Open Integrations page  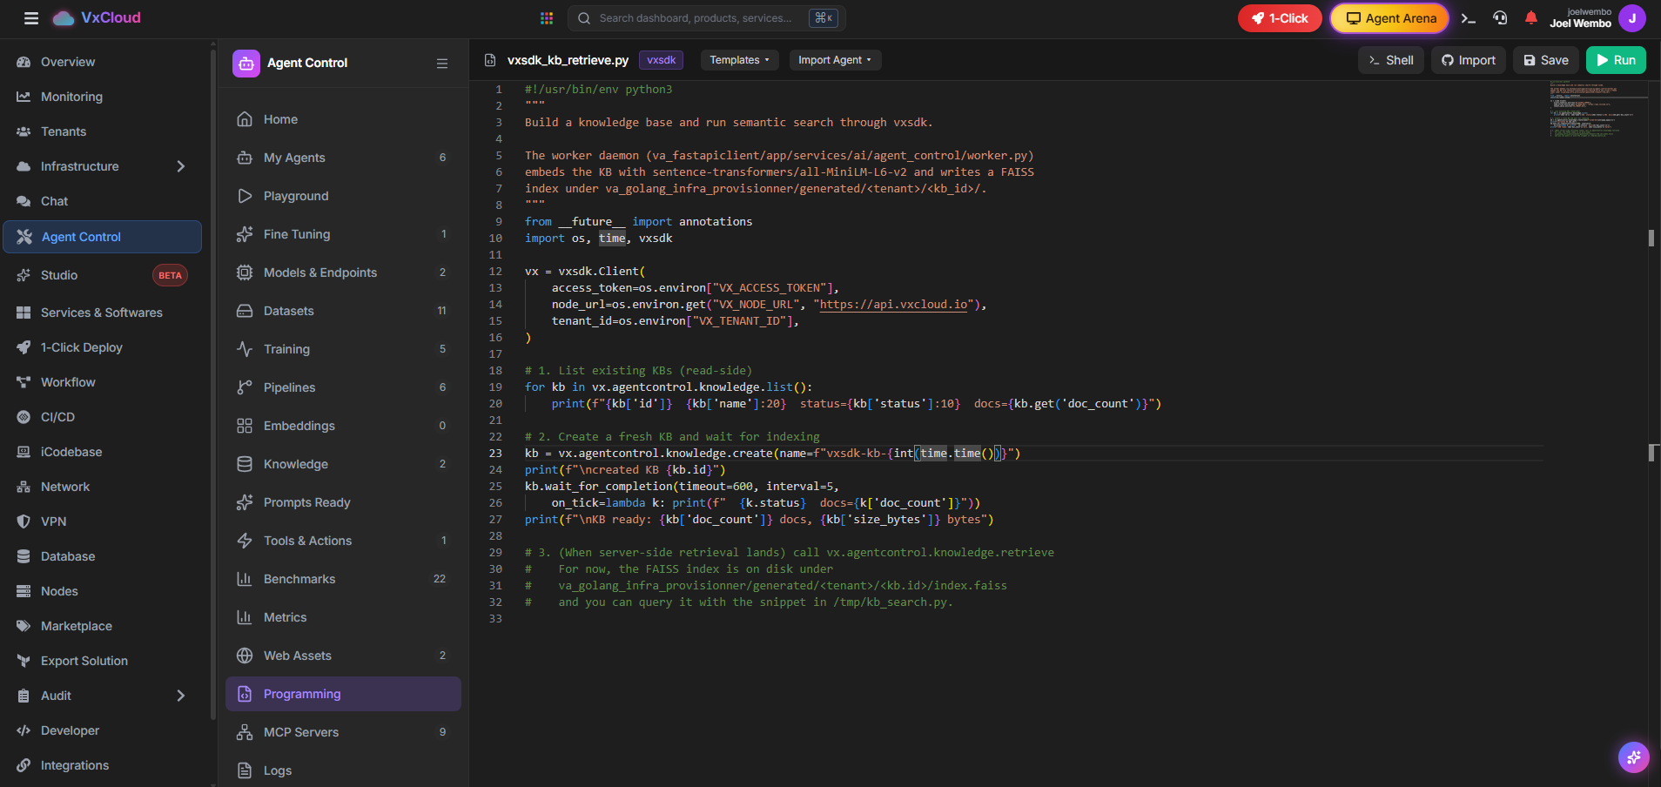point(104,765)
